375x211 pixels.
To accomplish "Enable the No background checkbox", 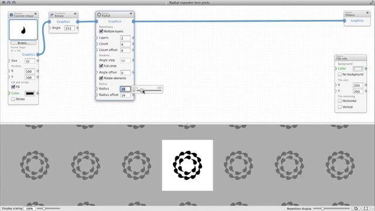I will (x=340, y=74).
